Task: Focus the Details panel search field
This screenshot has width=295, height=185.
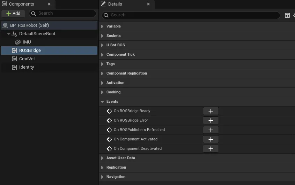Action: click(x=191, y=15)
